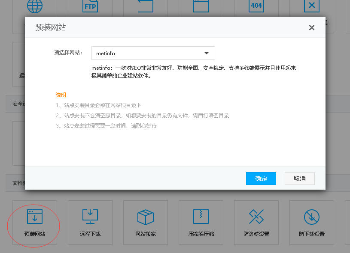The width and height of the screenshot is (350, 253).
Task: Click the 请选择网站: label
Action: (68, 53)
